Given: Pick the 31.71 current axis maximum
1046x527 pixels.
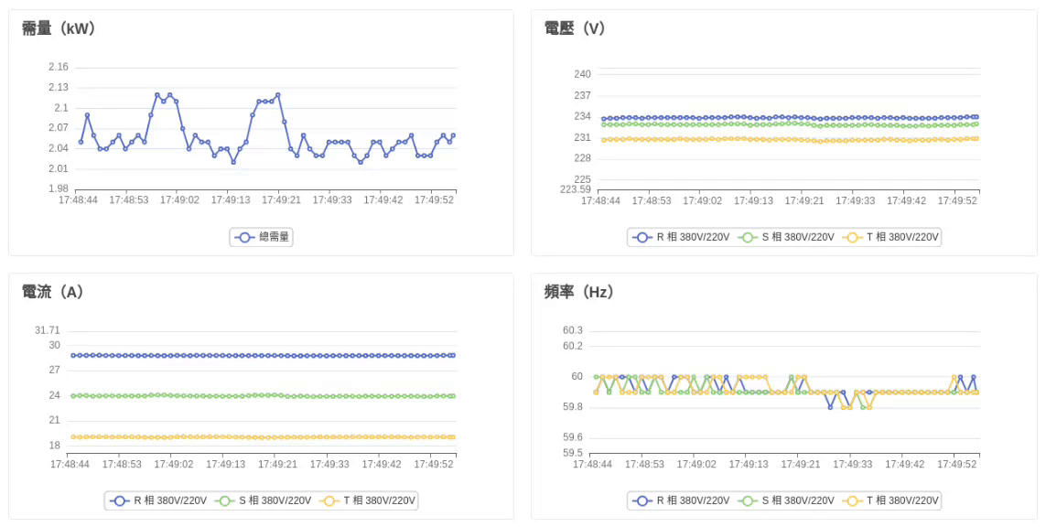Looking at the screenshot, I should [x=48, y=330].
